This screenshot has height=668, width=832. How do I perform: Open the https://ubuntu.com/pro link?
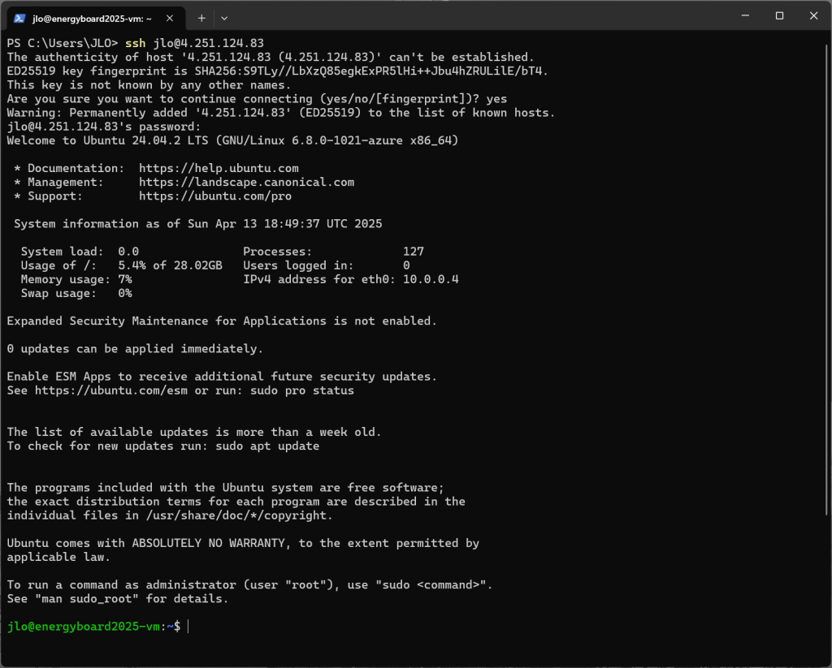pyautogui.click(x=214, y=196)
